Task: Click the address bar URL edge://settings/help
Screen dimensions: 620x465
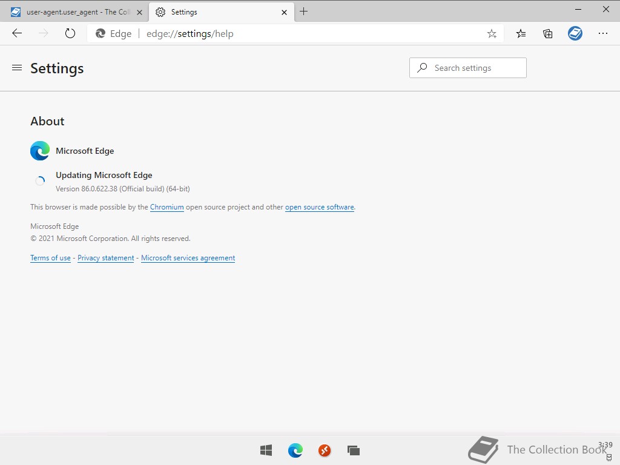Action: (190, 34)
